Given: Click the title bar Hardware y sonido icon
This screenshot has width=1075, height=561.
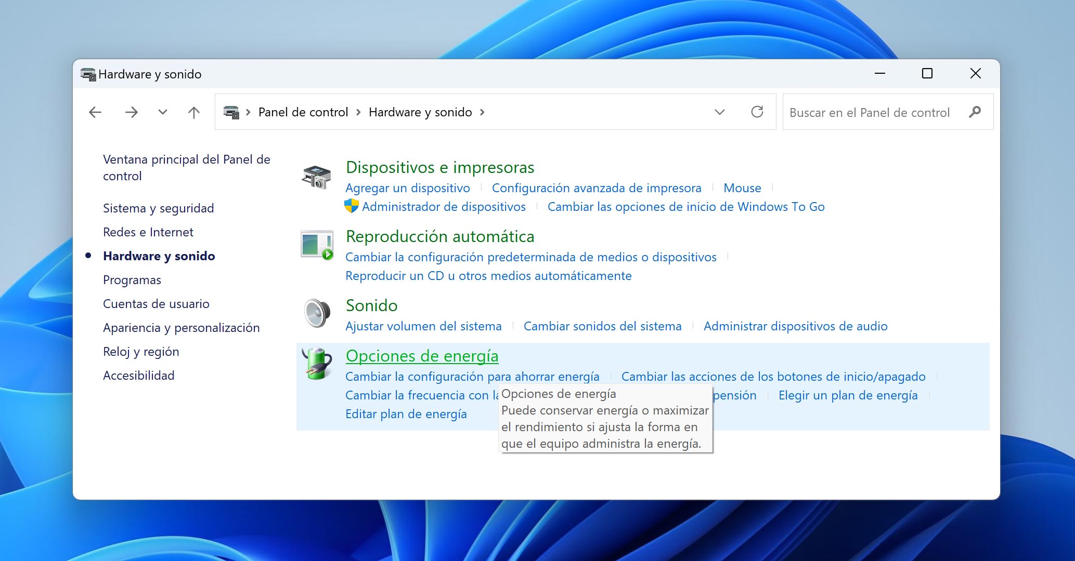Looking at the screenshot, I should tap(88, 74).
